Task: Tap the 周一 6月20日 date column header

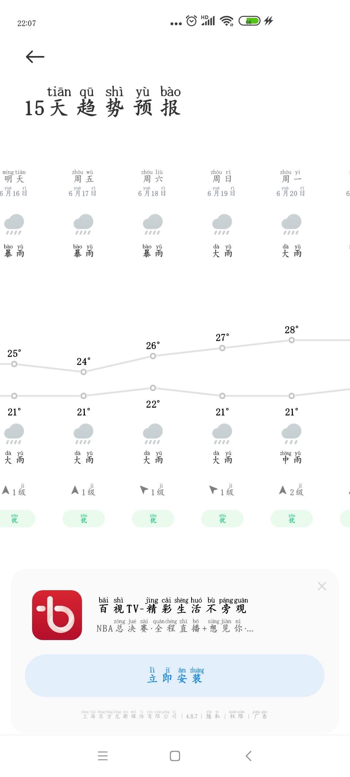Action: [x=291, y=183]
